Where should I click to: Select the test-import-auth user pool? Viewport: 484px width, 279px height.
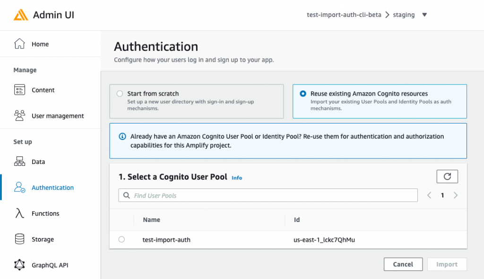click(x=121, y=239)
